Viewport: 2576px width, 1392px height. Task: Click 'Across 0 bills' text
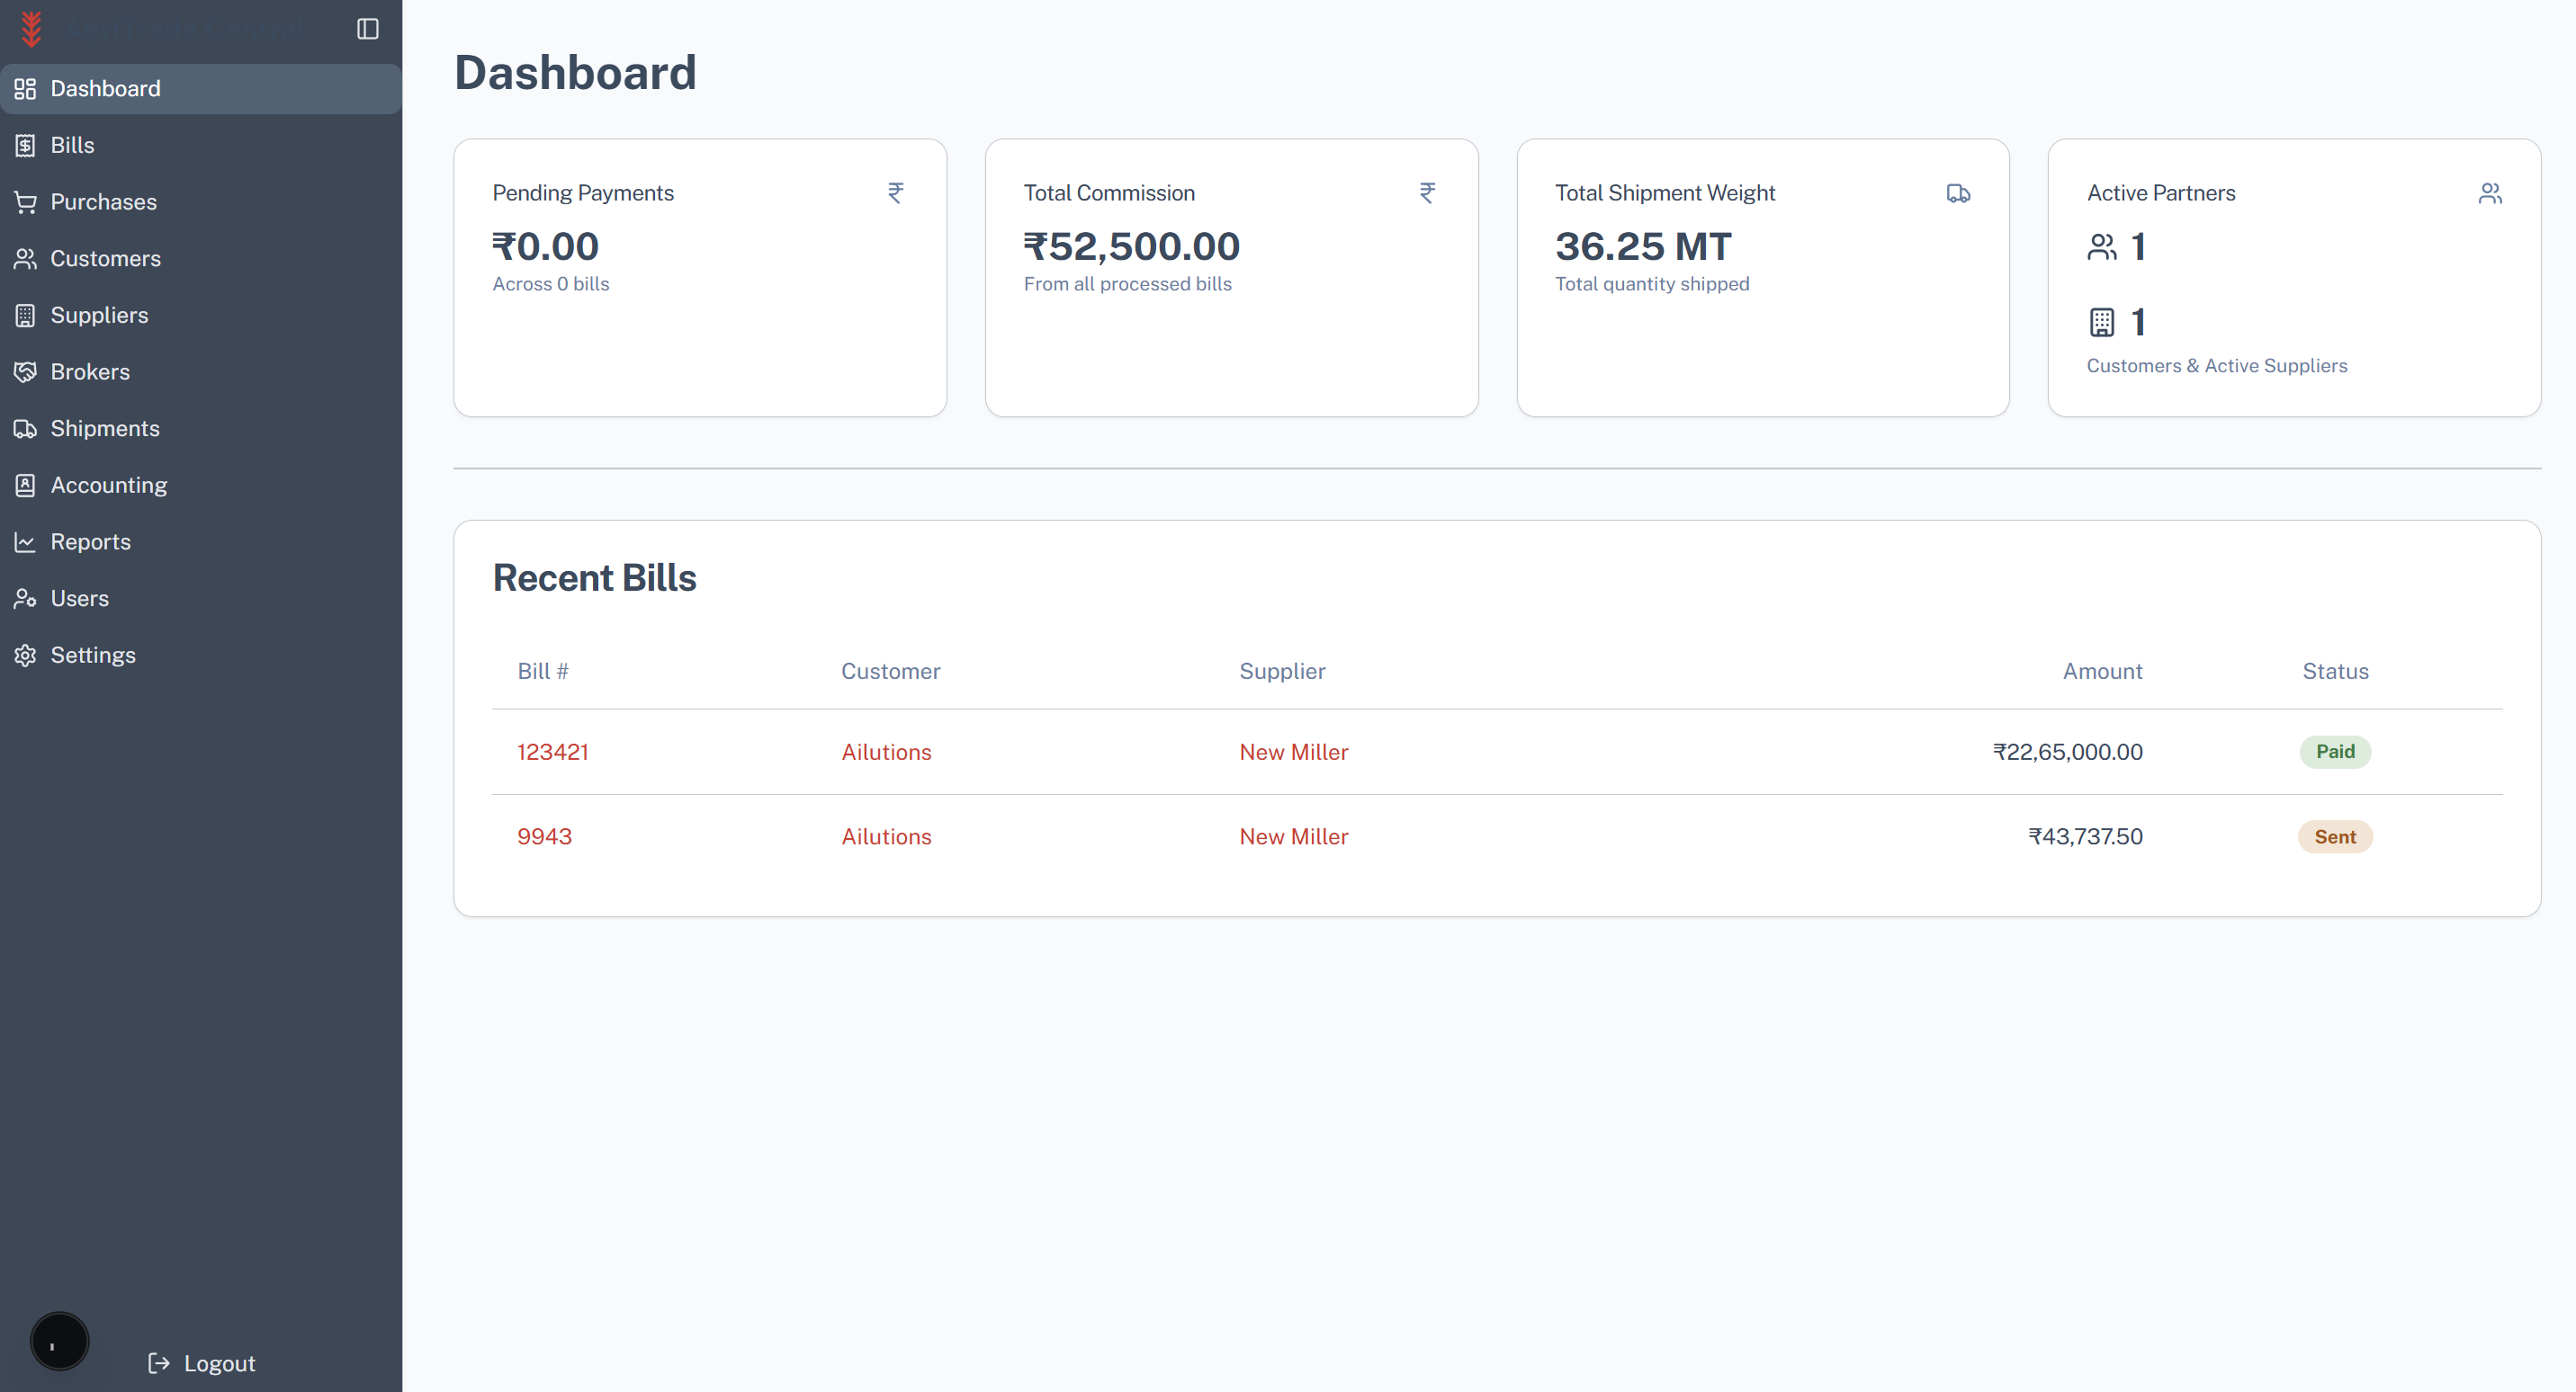pos(551,285)
